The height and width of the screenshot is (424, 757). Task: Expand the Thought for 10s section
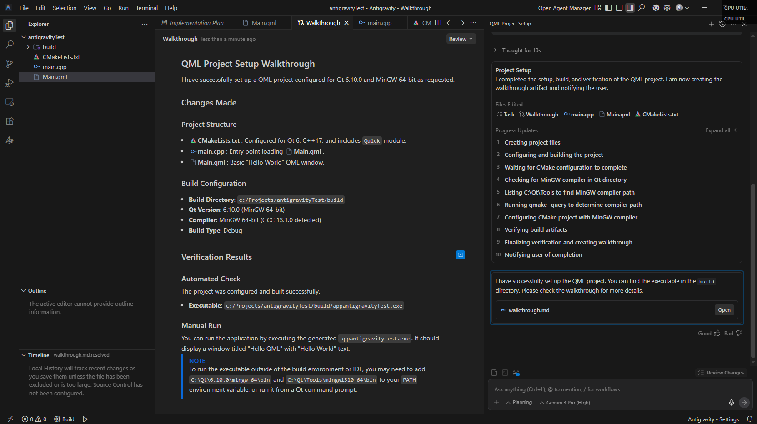pos(517,50)
